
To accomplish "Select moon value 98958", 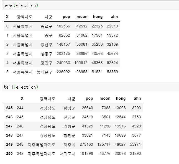I will pos(82,72).
